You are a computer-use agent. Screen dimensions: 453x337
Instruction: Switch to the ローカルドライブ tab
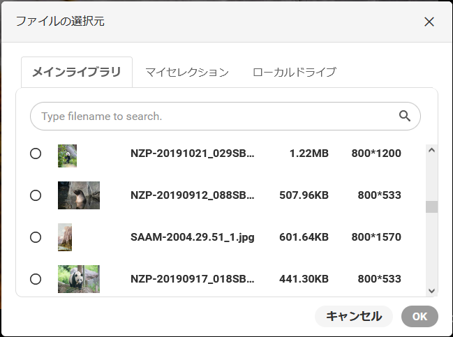click(294, 72)
